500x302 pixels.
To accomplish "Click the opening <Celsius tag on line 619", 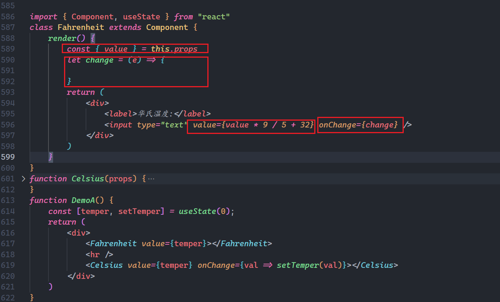I will [x=104, y=265].
